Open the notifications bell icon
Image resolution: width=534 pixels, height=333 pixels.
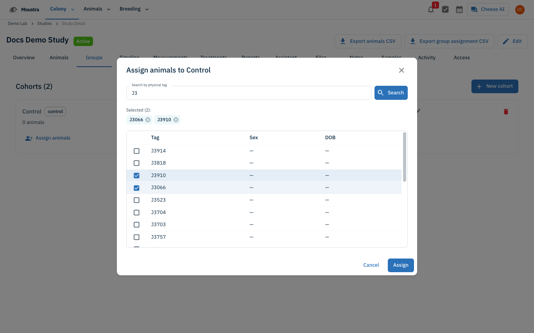tap(431, 10)
